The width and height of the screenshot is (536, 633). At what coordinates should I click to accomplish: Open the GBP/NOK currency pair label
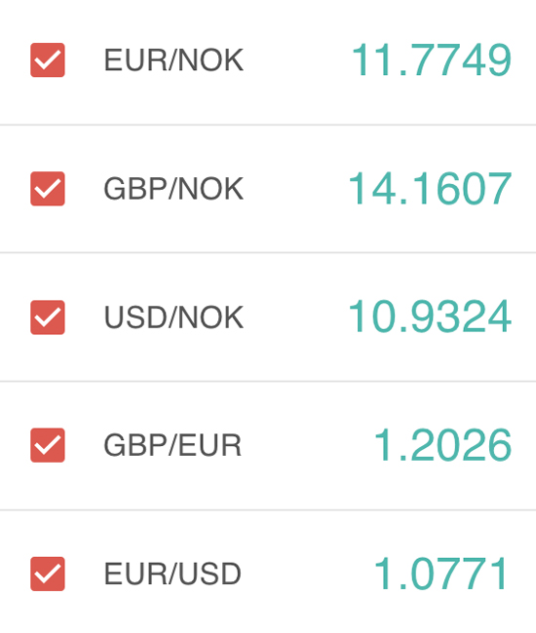(x=173, y=189)
